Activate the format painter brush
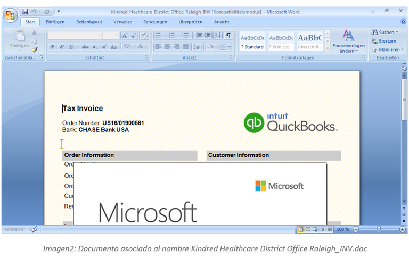Image resolution: width=409 pixels, height=257 pixels. [x=34, y=49]
